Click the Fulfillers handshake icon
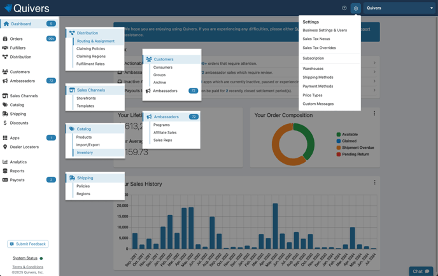Image resolution: width=438 pixels, height=276 pixels. pyautogui.click(x=5, y=48)
